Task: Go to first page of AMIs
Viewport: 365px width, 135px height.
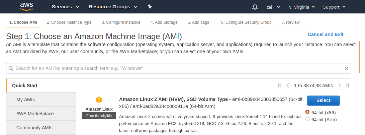Action: (x=280, y=86)
